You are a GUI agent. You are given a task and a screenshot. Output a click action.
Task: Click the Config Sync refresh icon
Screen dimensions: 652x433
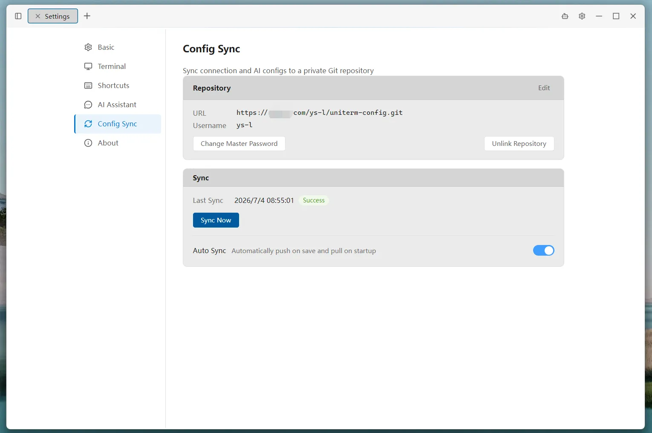pyautogui.click(x=88, y=124)
